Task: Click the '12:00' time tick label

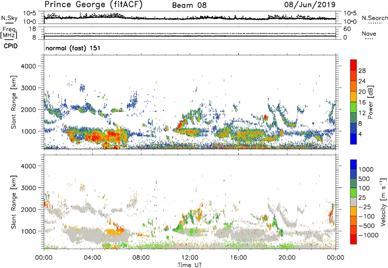Action: (x=190, y=258)
